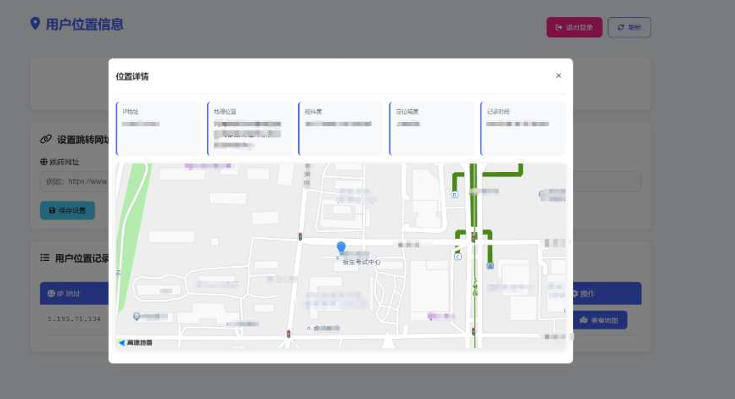Close the 位置详情 dialog
Screen dimensions: 735x399
pos(558,75)
